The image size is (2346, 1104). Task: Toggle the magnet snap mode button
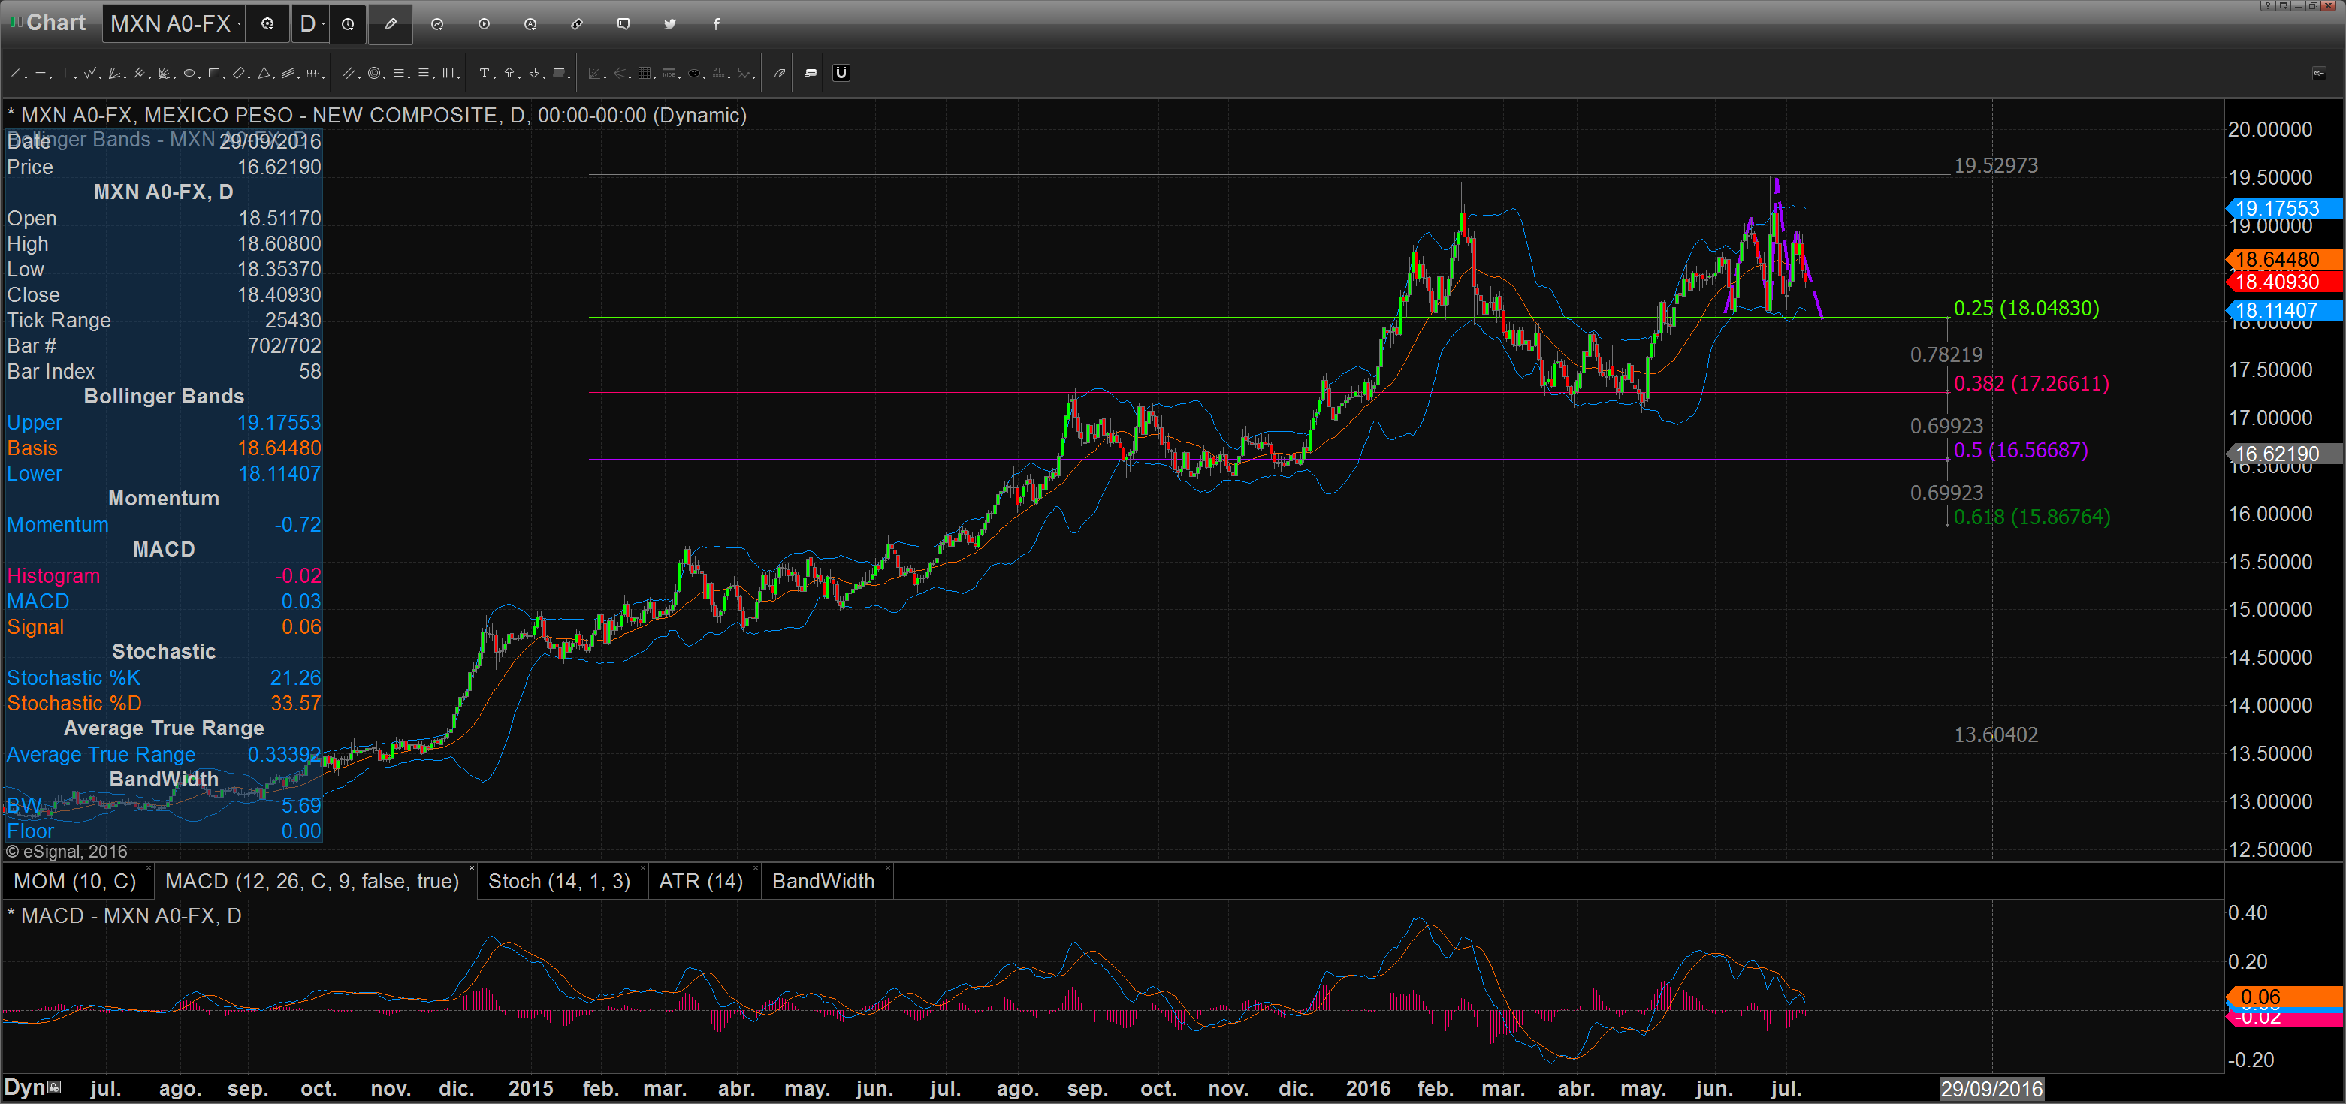(841, 73)
